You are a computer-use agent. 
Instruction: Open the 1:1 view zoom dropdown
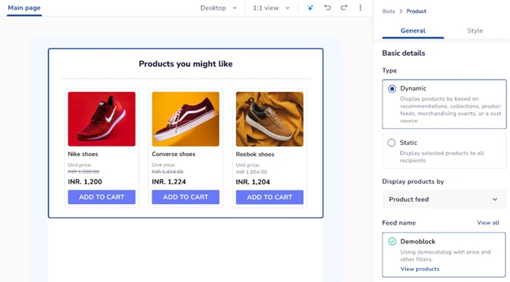click(271, 8)
